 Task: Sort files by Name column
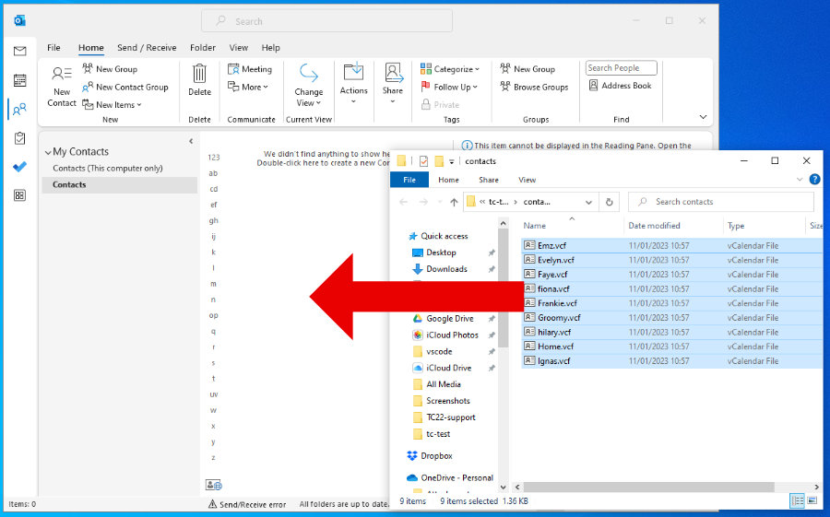coord(534,226)
